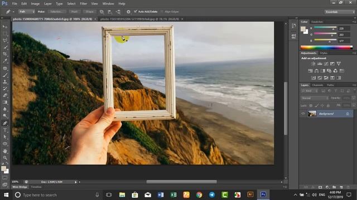The width and height of the screenshot is (357, 200).
Task: Click the Make Mask button
Action: pyautogui.click(x=74, y=12)
